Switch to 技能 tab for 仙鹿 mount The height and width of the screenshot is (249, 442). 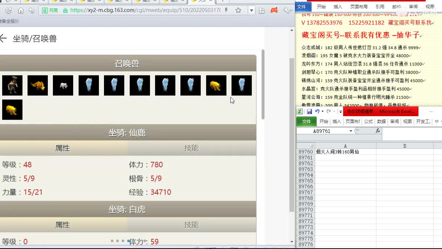192,148
